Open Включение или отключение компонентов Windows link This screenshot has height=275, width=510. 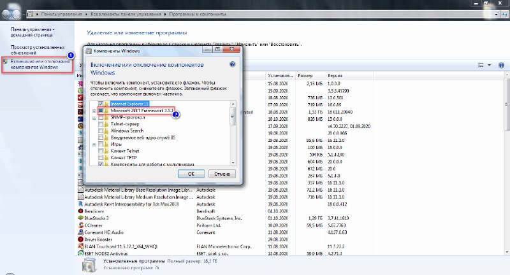[40, 64]
